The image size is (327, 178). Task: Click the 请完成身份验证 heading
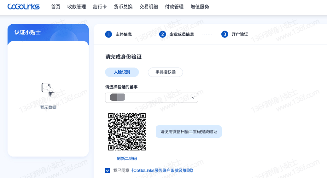pyautogui.click(x=124, y=57)
